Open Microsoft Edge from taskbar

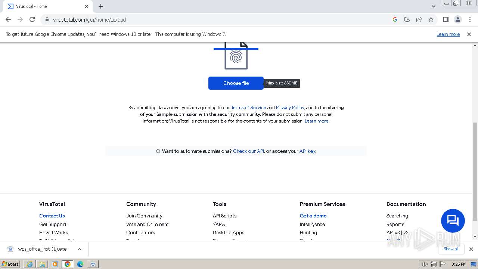[x=80, y=264]
